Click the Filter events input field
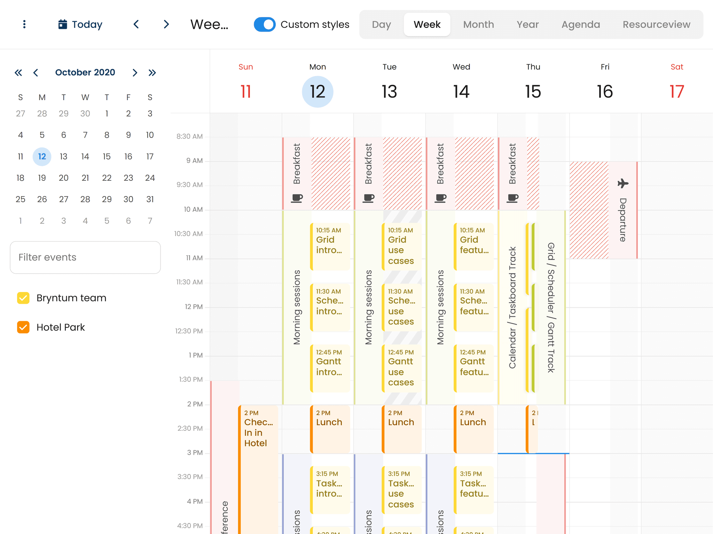 (x=85, y=257)
